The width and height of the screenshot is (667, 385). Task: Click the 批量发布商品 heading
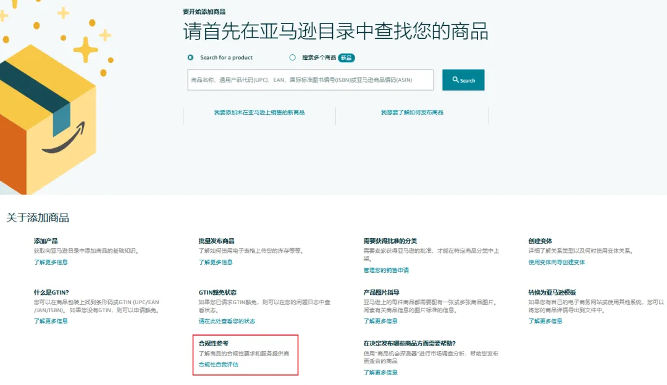[x=216, y=241]
